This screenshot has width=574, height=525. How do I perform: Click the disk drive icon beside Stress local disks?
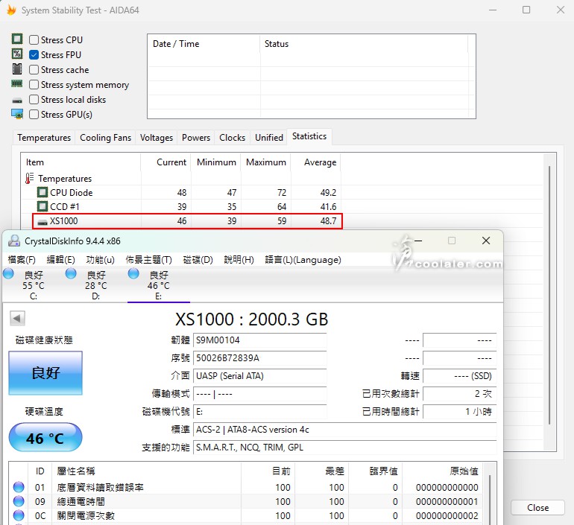click(x=17, y=101)
